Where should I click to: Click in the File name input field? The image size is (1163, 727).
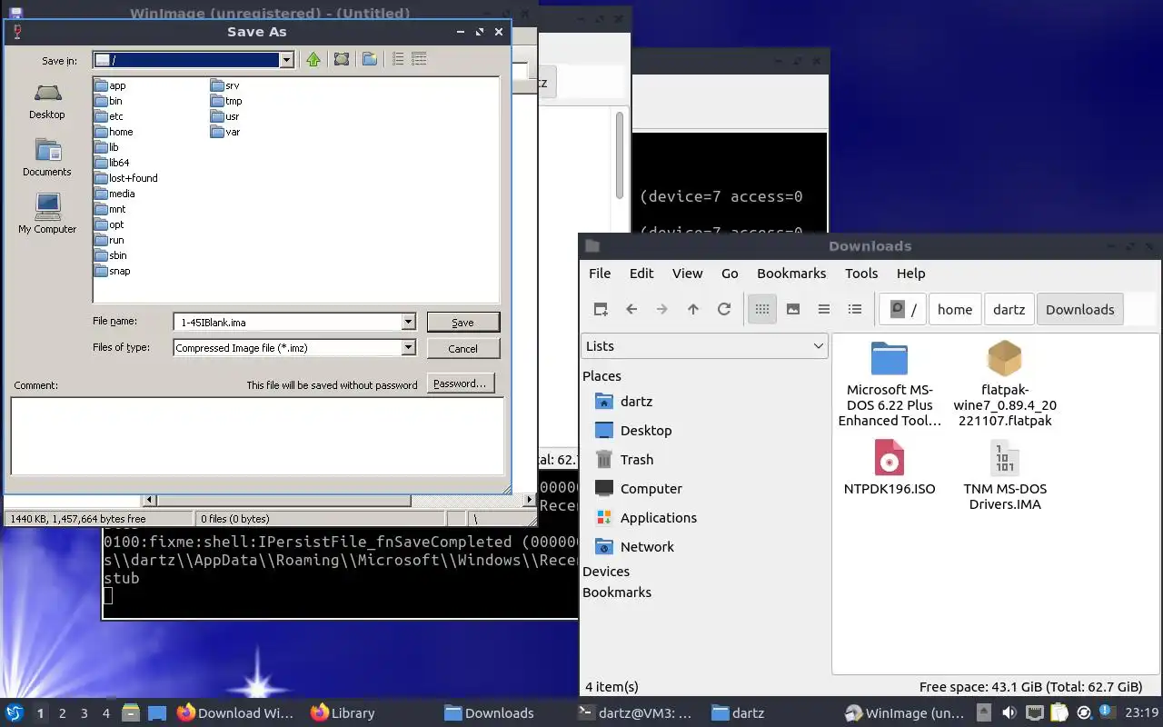[287, 322]
